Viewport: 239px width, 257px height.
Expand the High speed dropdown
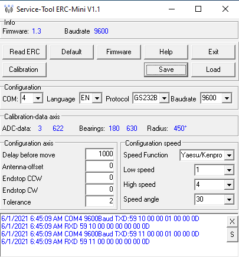pos(229,184)
